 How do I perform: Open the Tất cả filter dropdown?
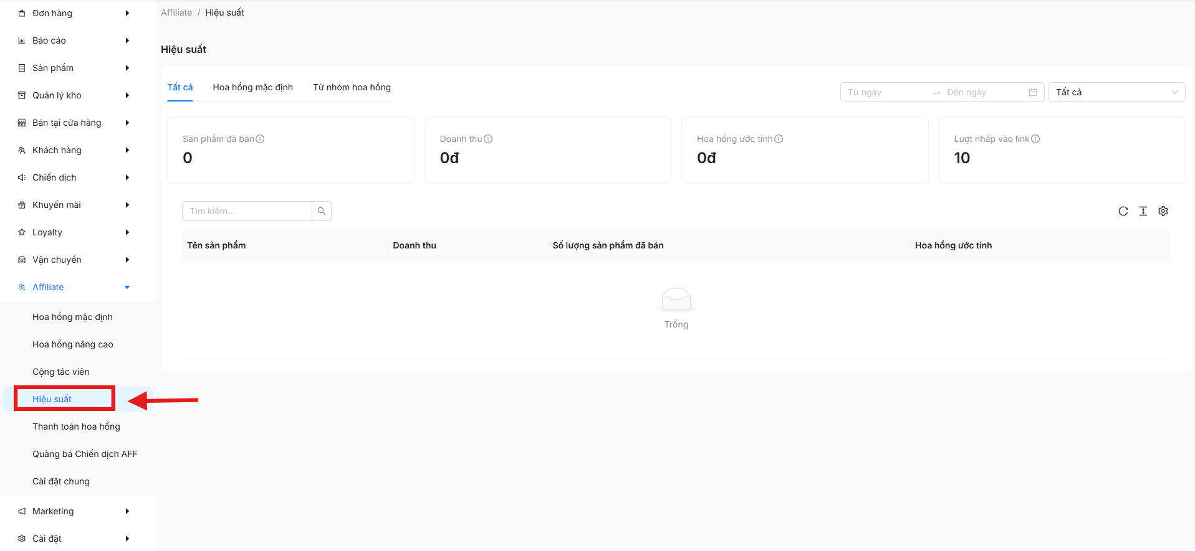[x=1116, y=92]
